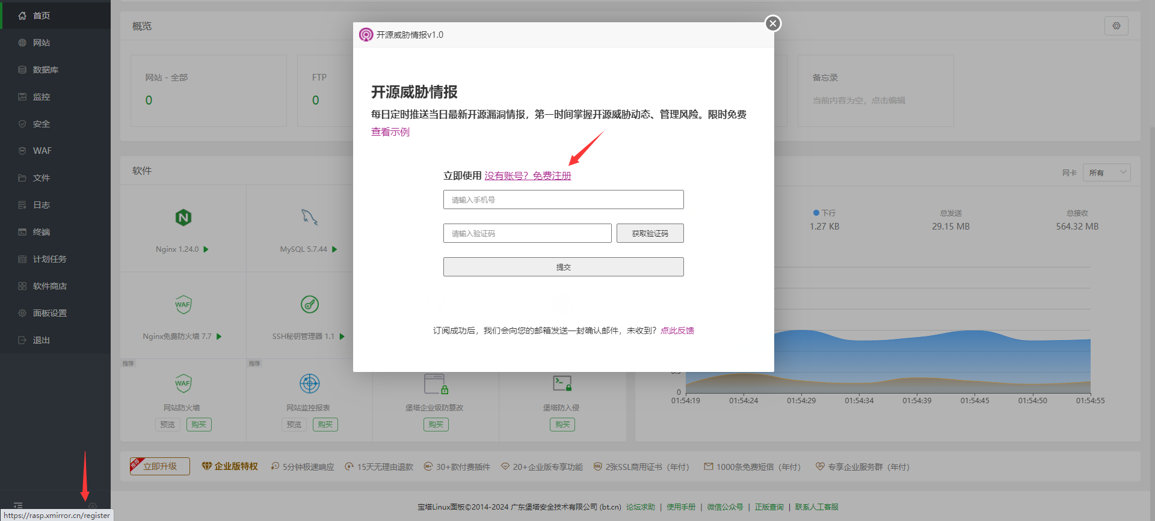Click the 总接收 564.32 MB value
The image size is (1155, 521).
[1077, 227]
